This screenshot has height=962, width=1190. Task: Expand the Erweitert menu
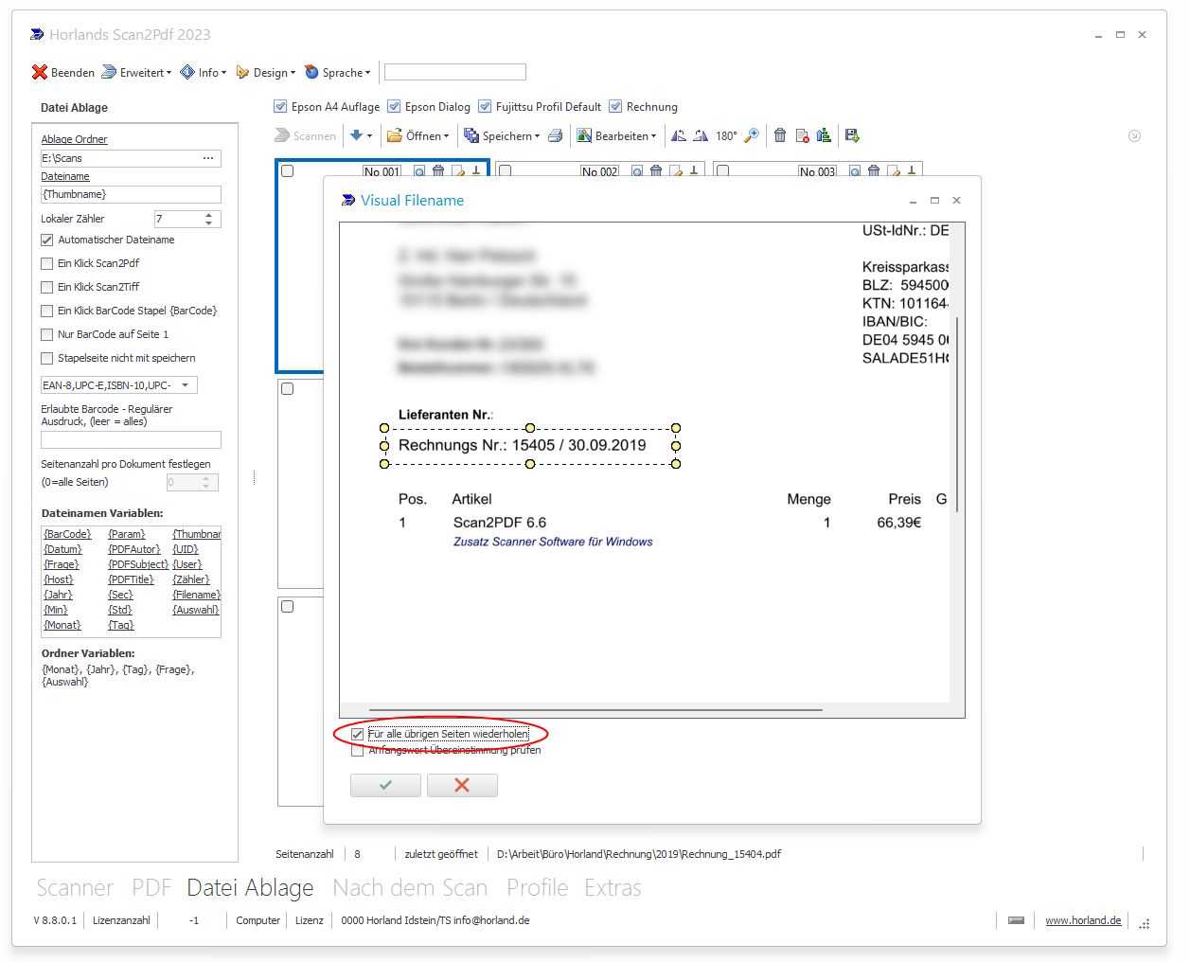[x=136, y=72]
